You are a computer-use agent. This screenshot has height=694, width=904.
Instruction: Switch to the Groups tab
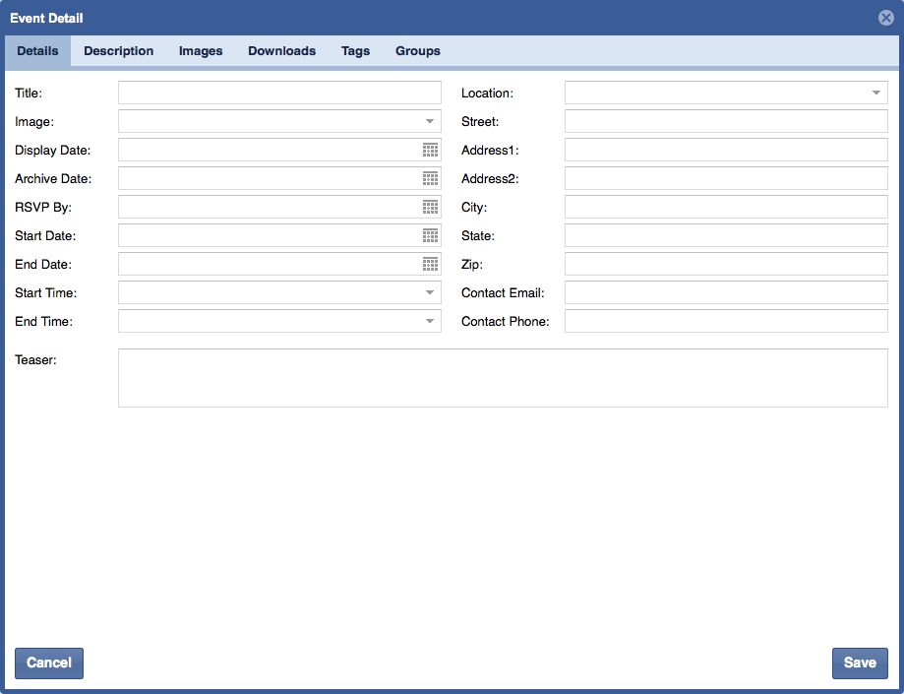[417, 51]
